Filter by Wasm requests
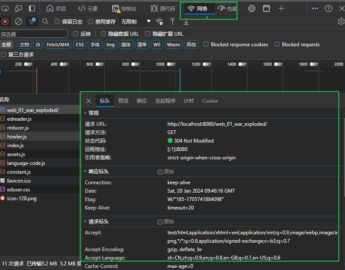Screen dimensions: 345x270 pyautogui.click(x=174, y=45)
